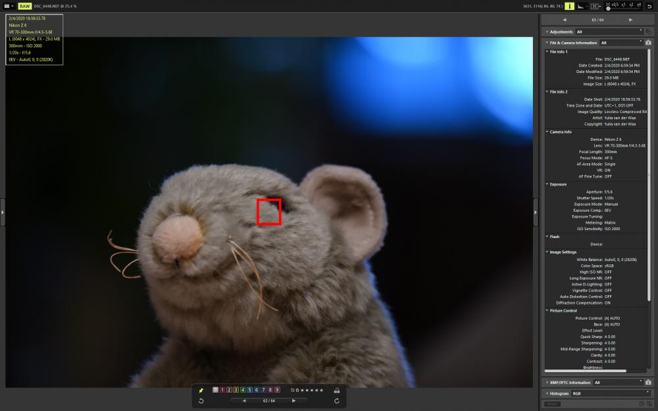This screenshot has width=658, height=411.
Task: Apply label 9
Action: [x=278, y=390]
